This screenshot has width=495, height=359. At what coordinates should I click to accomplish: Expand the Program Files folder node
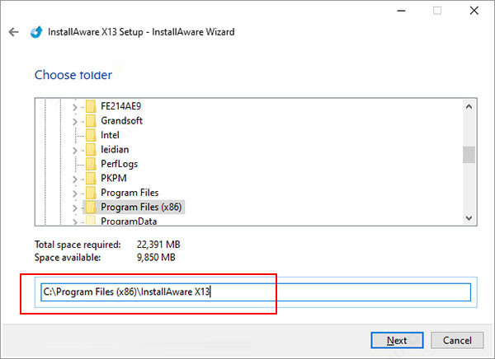[x=75, y=193]
